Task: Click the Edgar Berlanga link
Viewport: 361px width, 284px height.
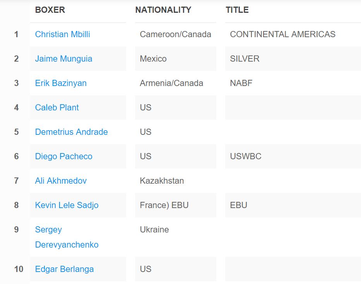Action: coord(65,269)
